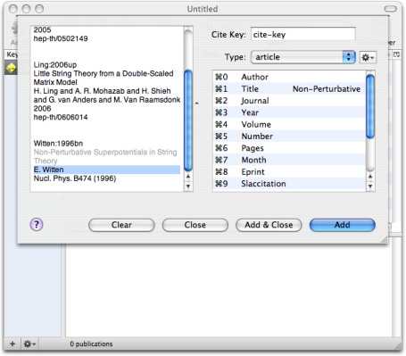Viewport: 406px width, 356px height.
Task: Click the Cite Key input field
Action: (303, 35)
